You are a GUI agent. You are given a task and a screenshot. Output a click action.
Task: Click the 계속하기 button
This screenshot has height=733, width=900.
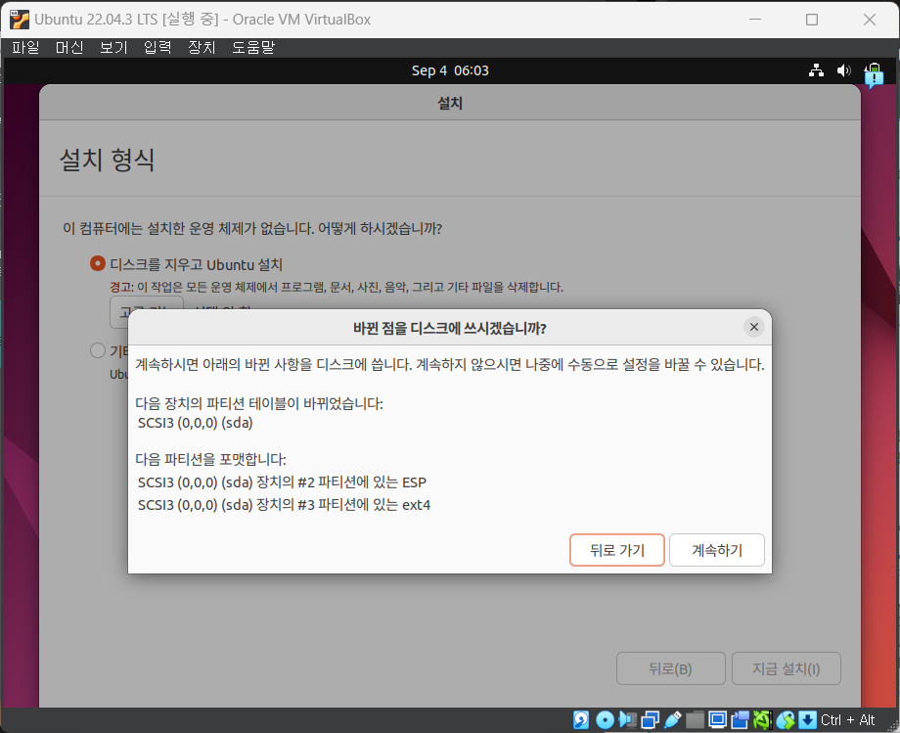pyautogui.click(x=717, y=550)
